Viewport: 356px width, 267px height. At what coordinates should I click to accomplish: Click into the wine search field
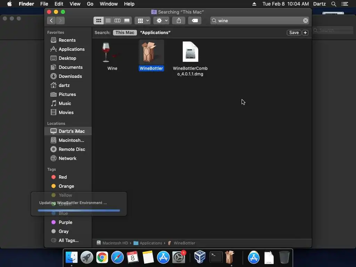pyautogui.click(x=259, y=21)
